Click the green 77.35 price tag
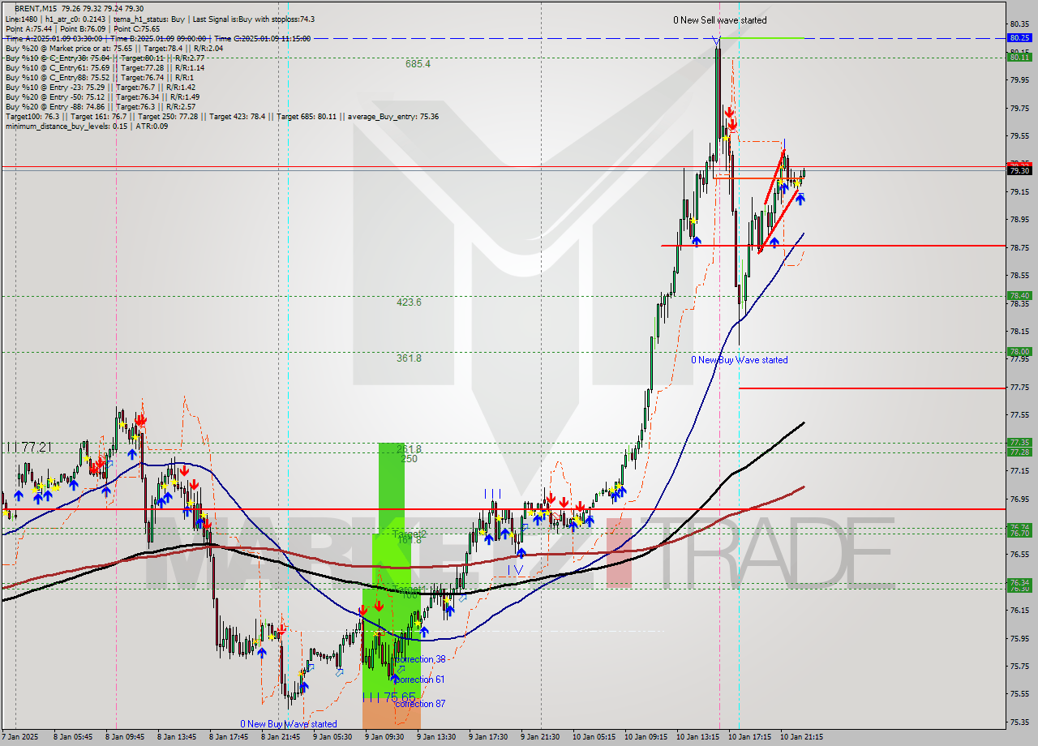Viewport: 1038px width, 746px height. (1019, 443)
